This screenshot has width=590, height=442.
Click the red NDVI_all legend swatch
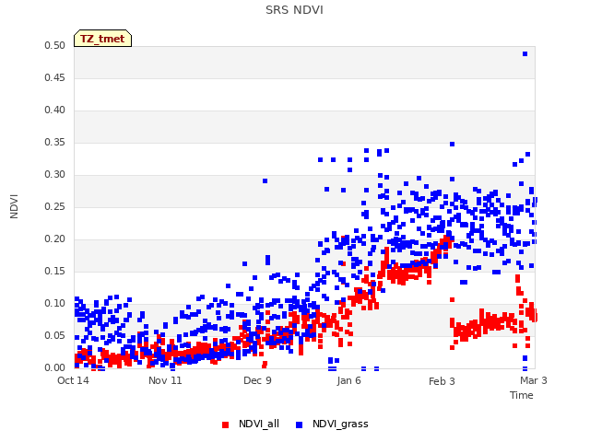tap(225, 425)
